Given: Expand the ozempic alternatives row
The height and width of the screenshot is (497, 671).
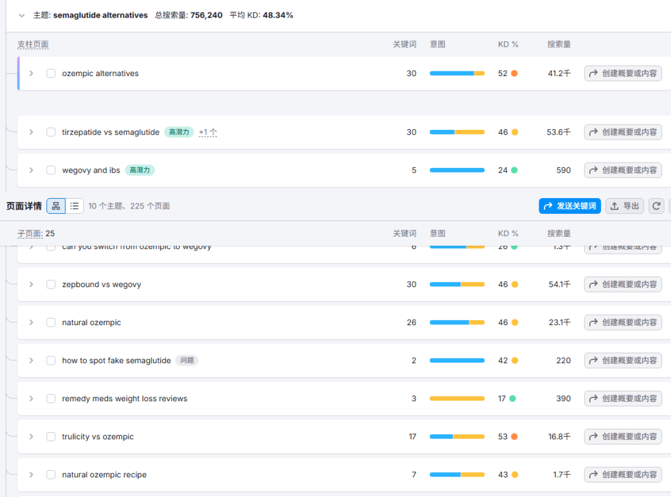Looking at the screenshot, I should click(x=31, y=73).
